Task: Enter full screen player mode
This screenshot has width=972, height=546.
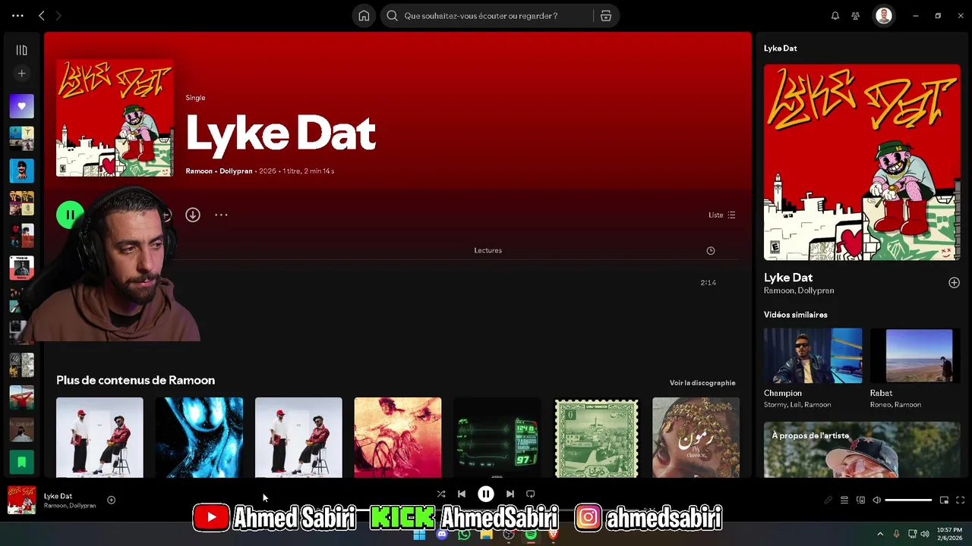Action: 961,500
